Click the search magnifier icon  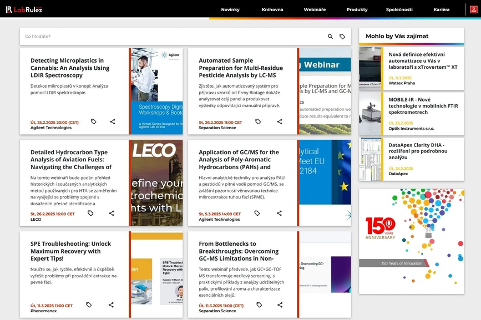click(330, 35)
